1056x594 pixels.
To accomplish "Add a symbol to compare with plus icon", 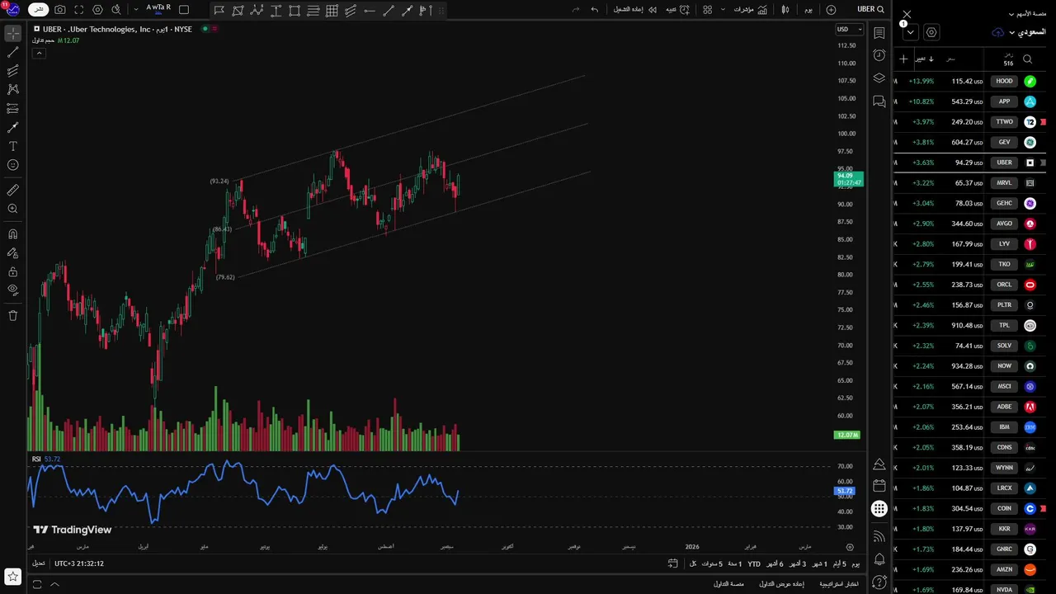I will [x=831, y=10].
